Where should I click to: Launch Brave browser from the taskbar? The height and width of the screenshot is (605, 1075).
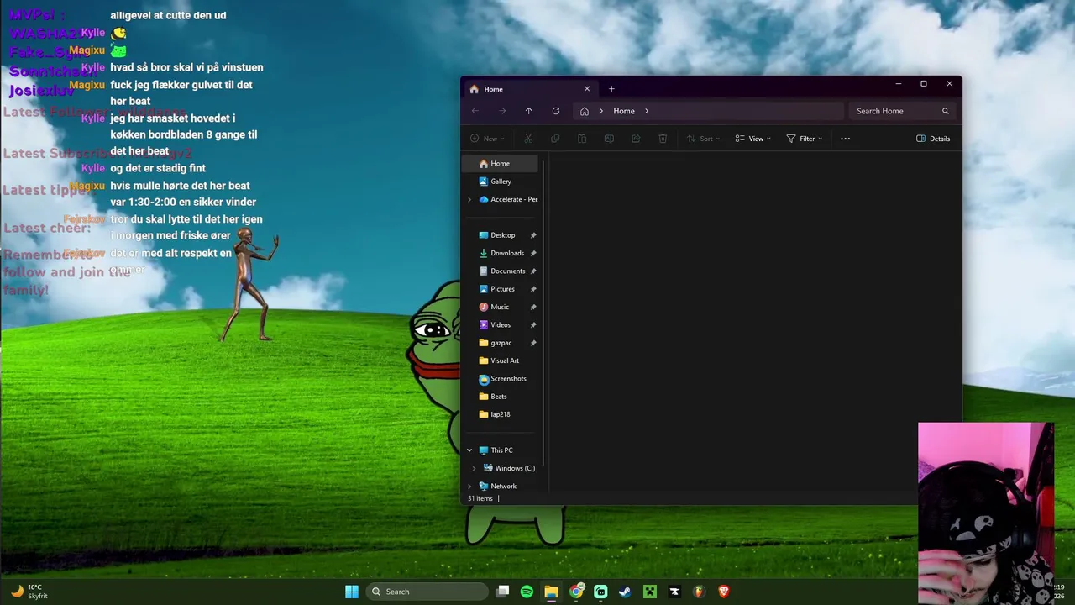[x=723, y=592]
